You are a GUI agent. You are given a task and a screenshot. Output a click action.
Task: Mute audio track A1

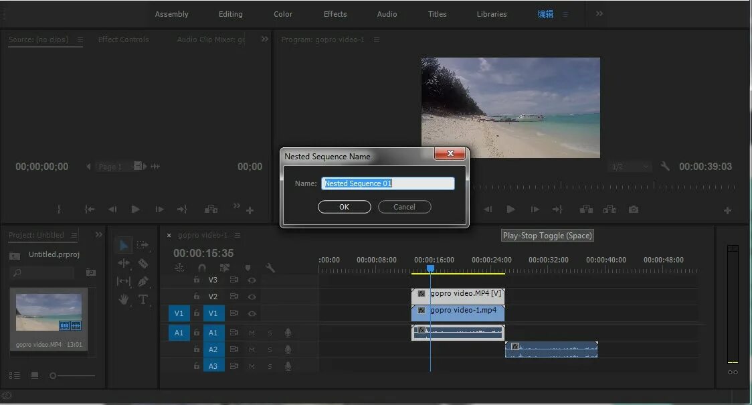tap(252, 333)
